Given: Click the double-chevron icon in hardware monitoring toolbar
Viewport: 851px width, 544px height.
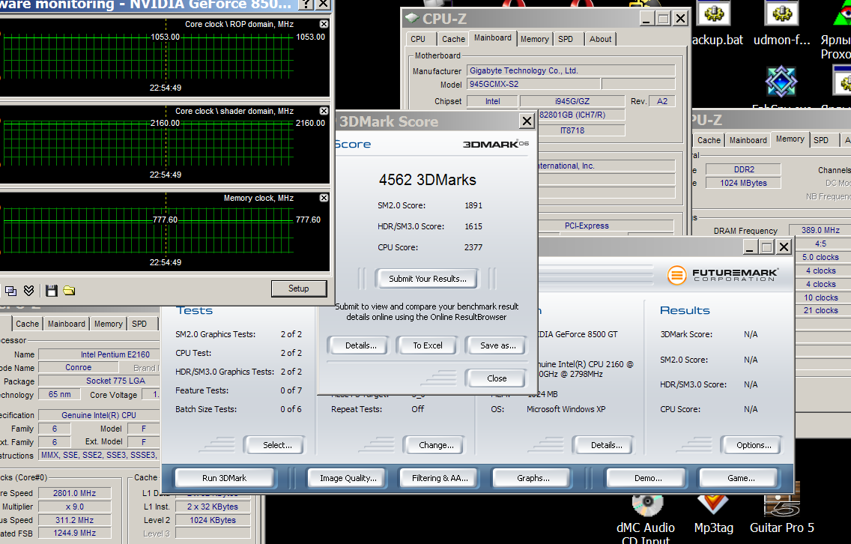Looking at the screenshot, I should click(29, 291).
